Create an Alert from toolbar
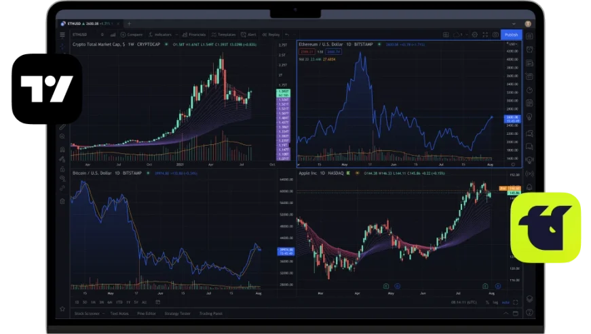 click(250, 35)
